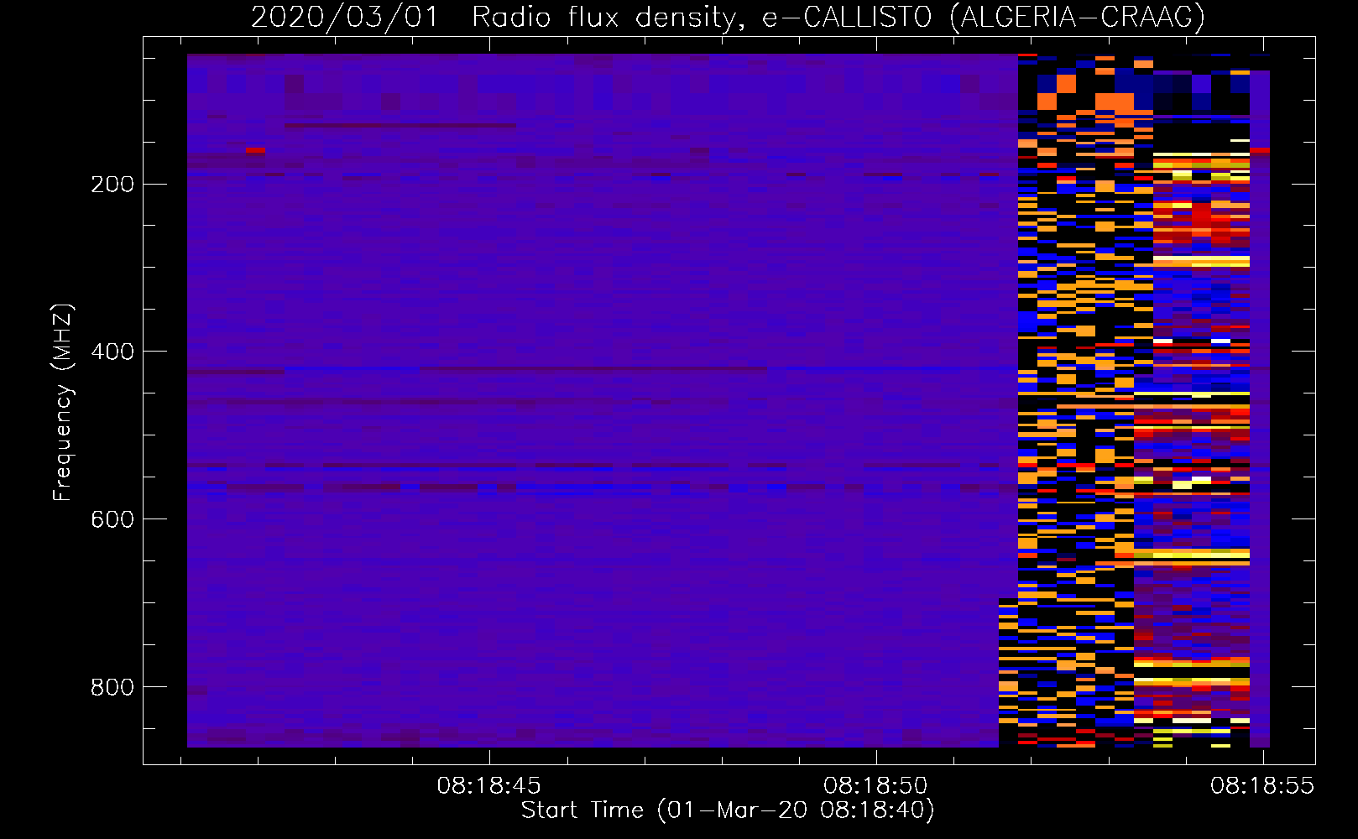Click the 400 frequency tick label
This screenshot has width=1358, height=839.
pyautogui.click(x=112, y=352)
